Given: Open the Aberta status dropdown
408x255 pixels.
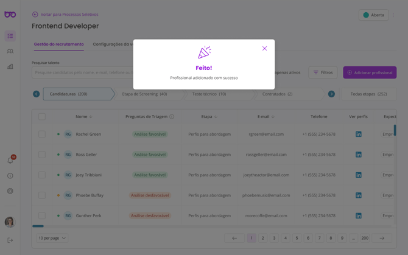Looking at the screenshot, I should (373, 15).
